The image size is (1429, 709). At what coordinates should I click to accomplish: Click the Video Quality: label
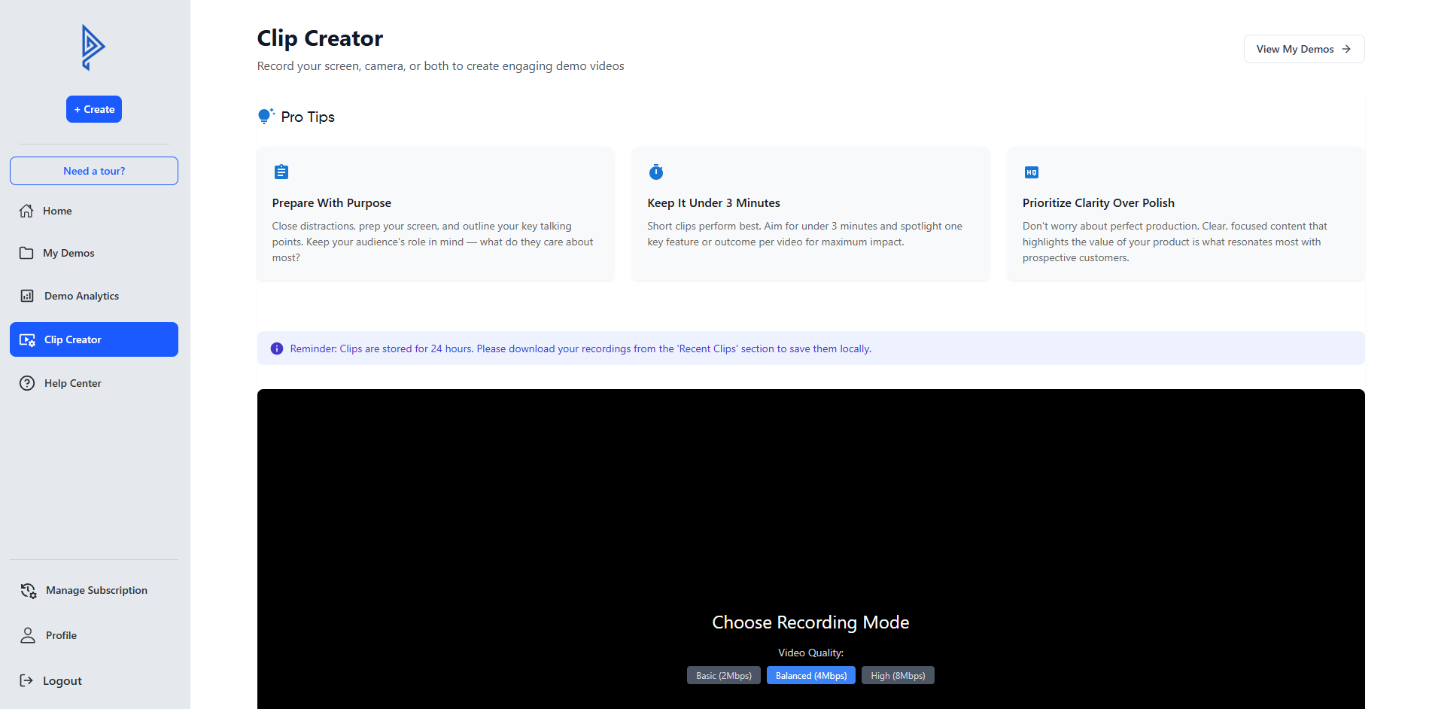click(810, 653)
